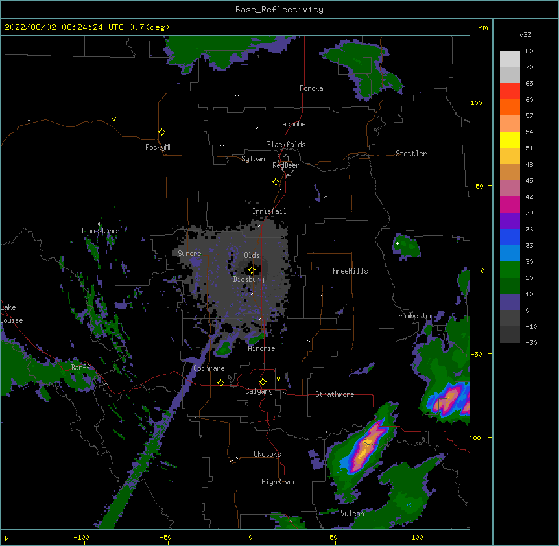Click the 100 tick on bottom axis
Screen dimensions: 559x546
(417, 538)
